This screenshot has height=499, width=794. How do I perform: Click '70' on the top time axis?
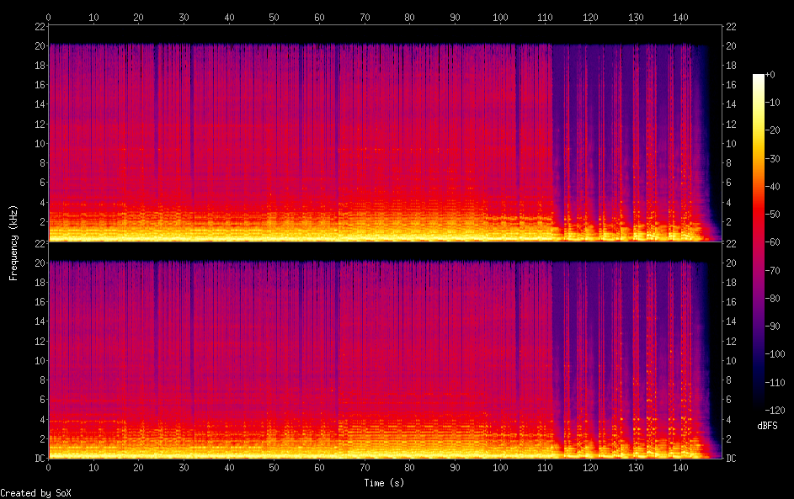click(365, 17)
